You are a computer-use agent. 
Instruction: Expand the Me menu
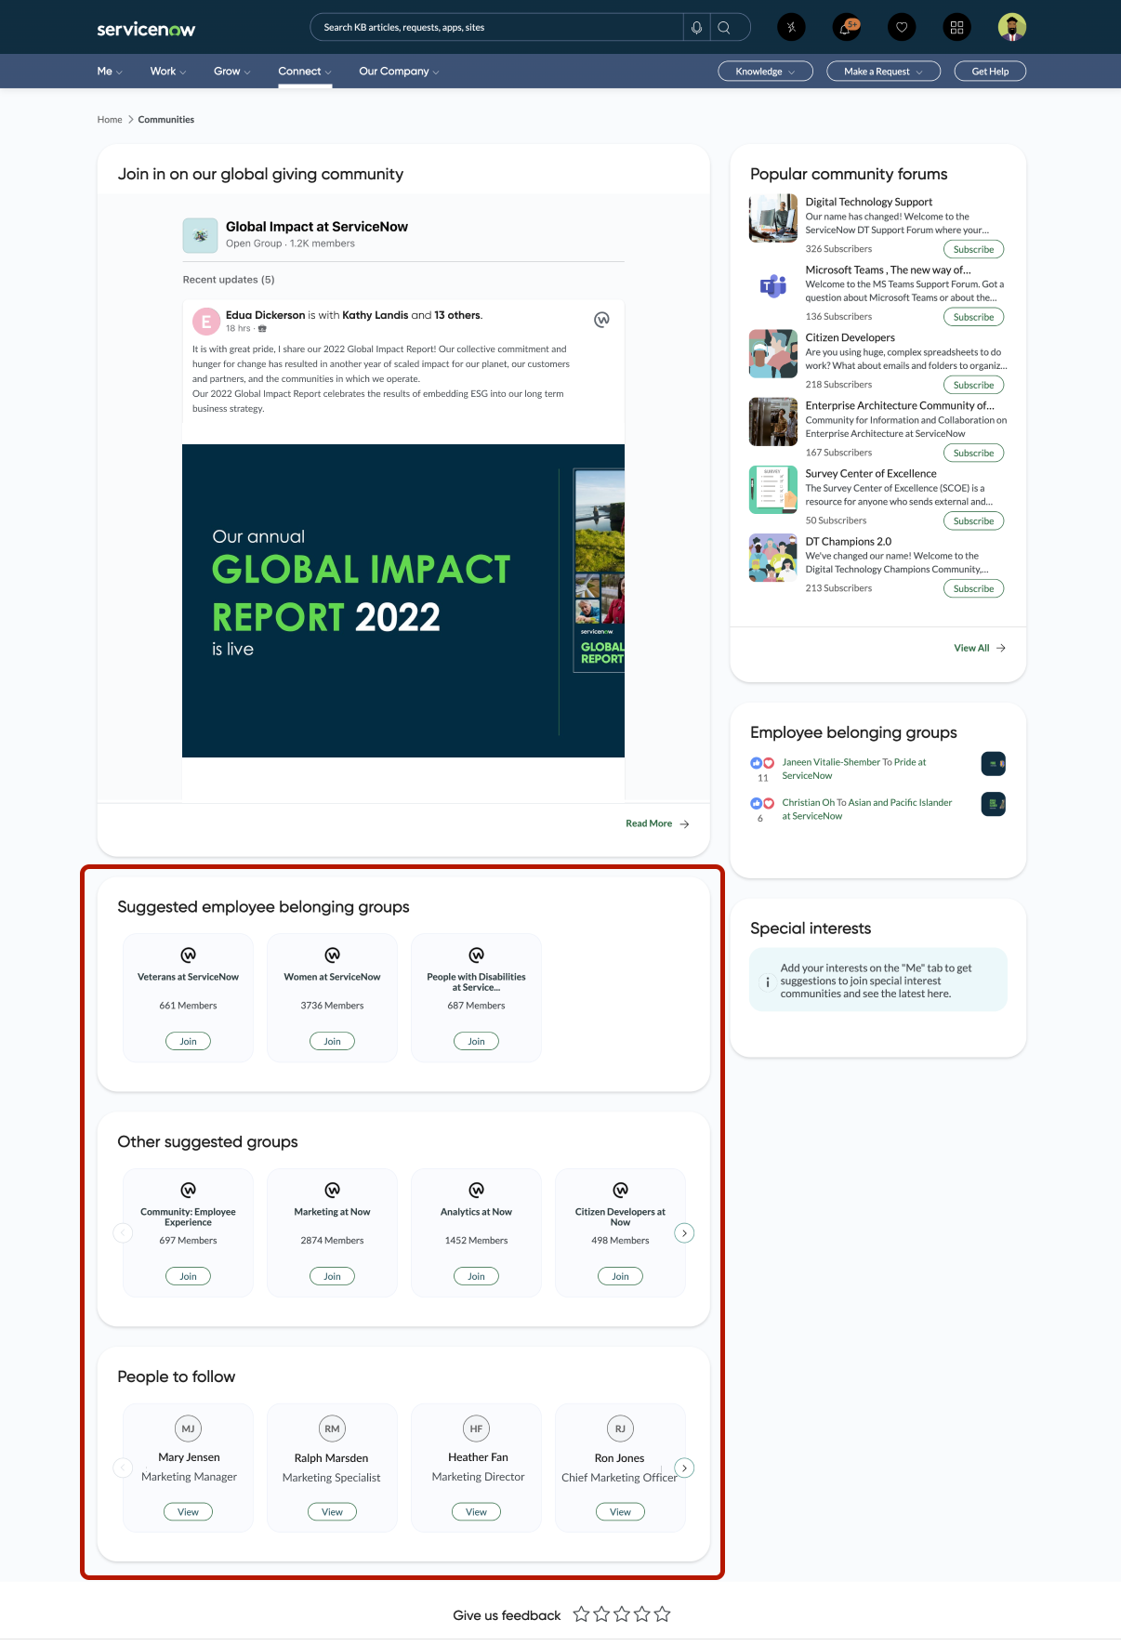click(x=110, y=72)
